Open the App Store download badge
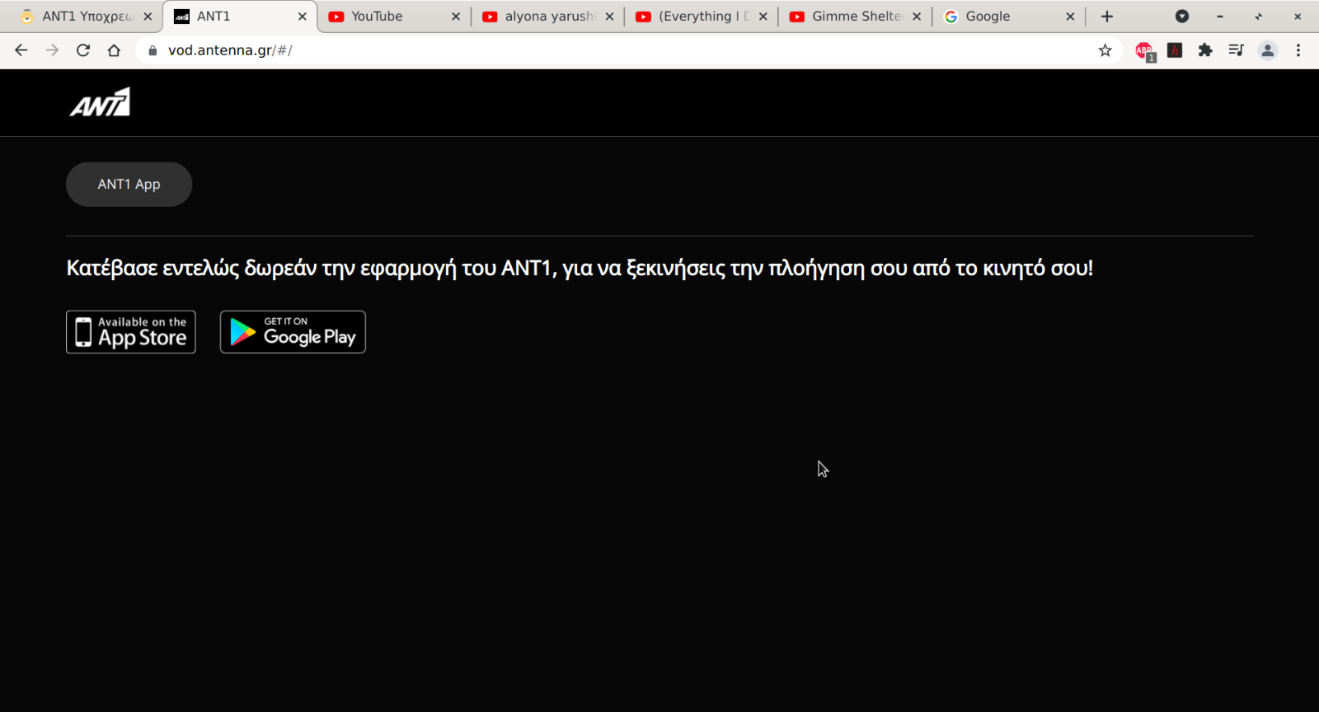Image resolution: width=1319 pixels, height=712 pixels. click(x=131, y=332)
